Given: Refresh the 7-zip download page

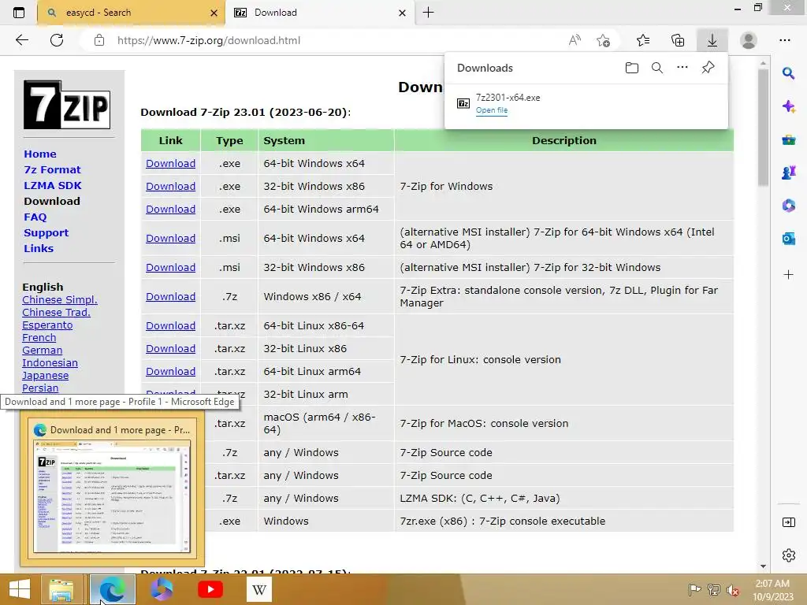Looking at the screenshot, I should click(x=57, y=40).
